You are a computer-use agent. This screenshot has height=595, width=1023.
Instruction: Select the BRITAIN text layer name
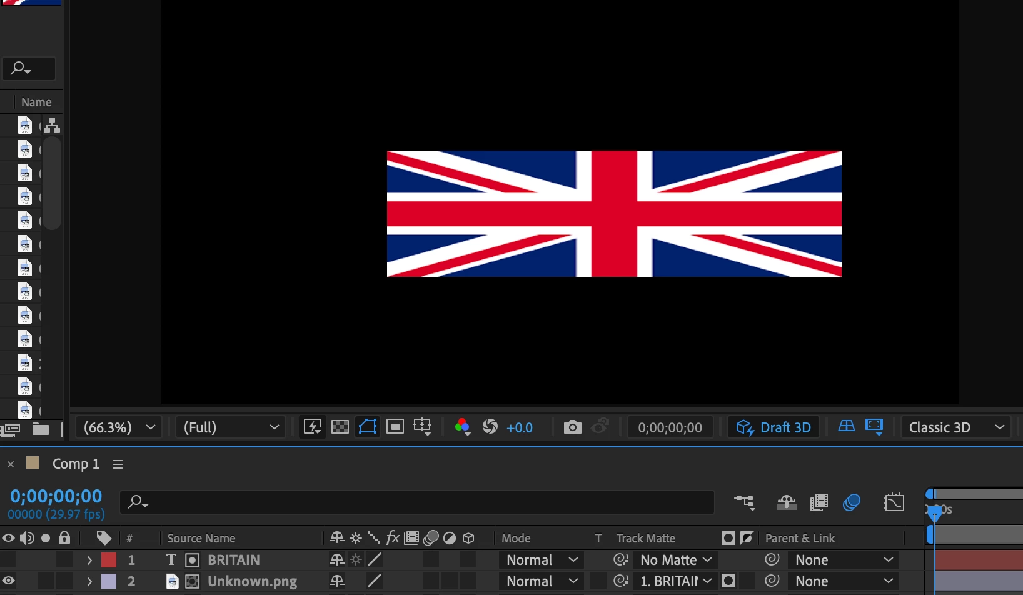click(x=234, y=560)
